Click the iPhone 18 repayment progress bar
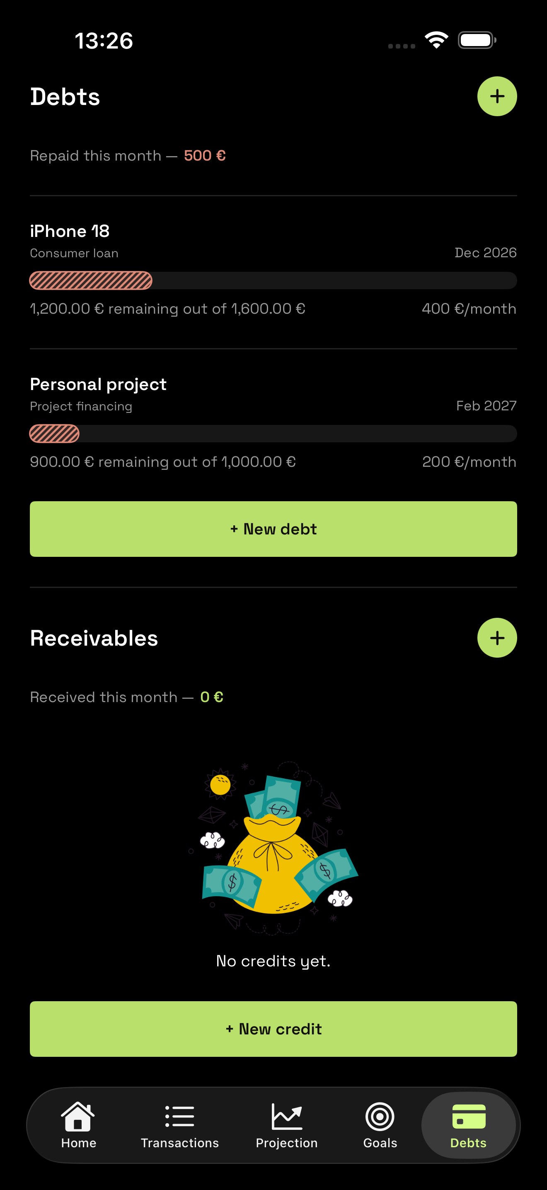The height and width of the screenshot is (1190, 547). tap(273, 280)
